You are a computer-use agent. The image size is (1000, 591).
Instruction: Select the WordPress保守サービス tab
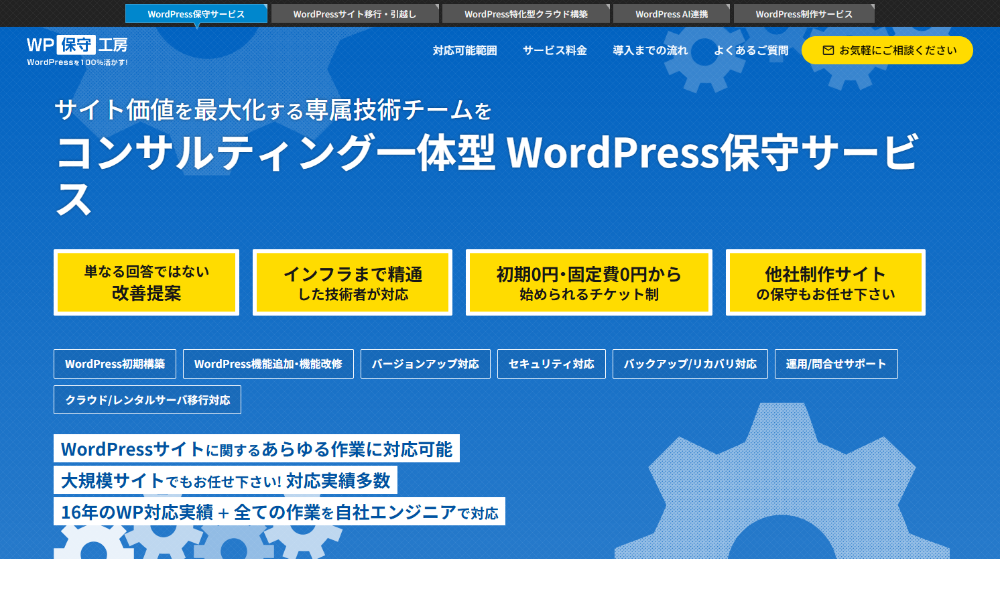pos(196,13)
